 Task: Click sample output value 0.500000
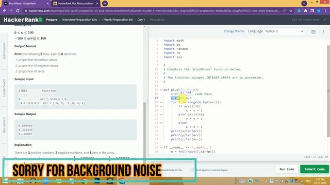point(25,125)
